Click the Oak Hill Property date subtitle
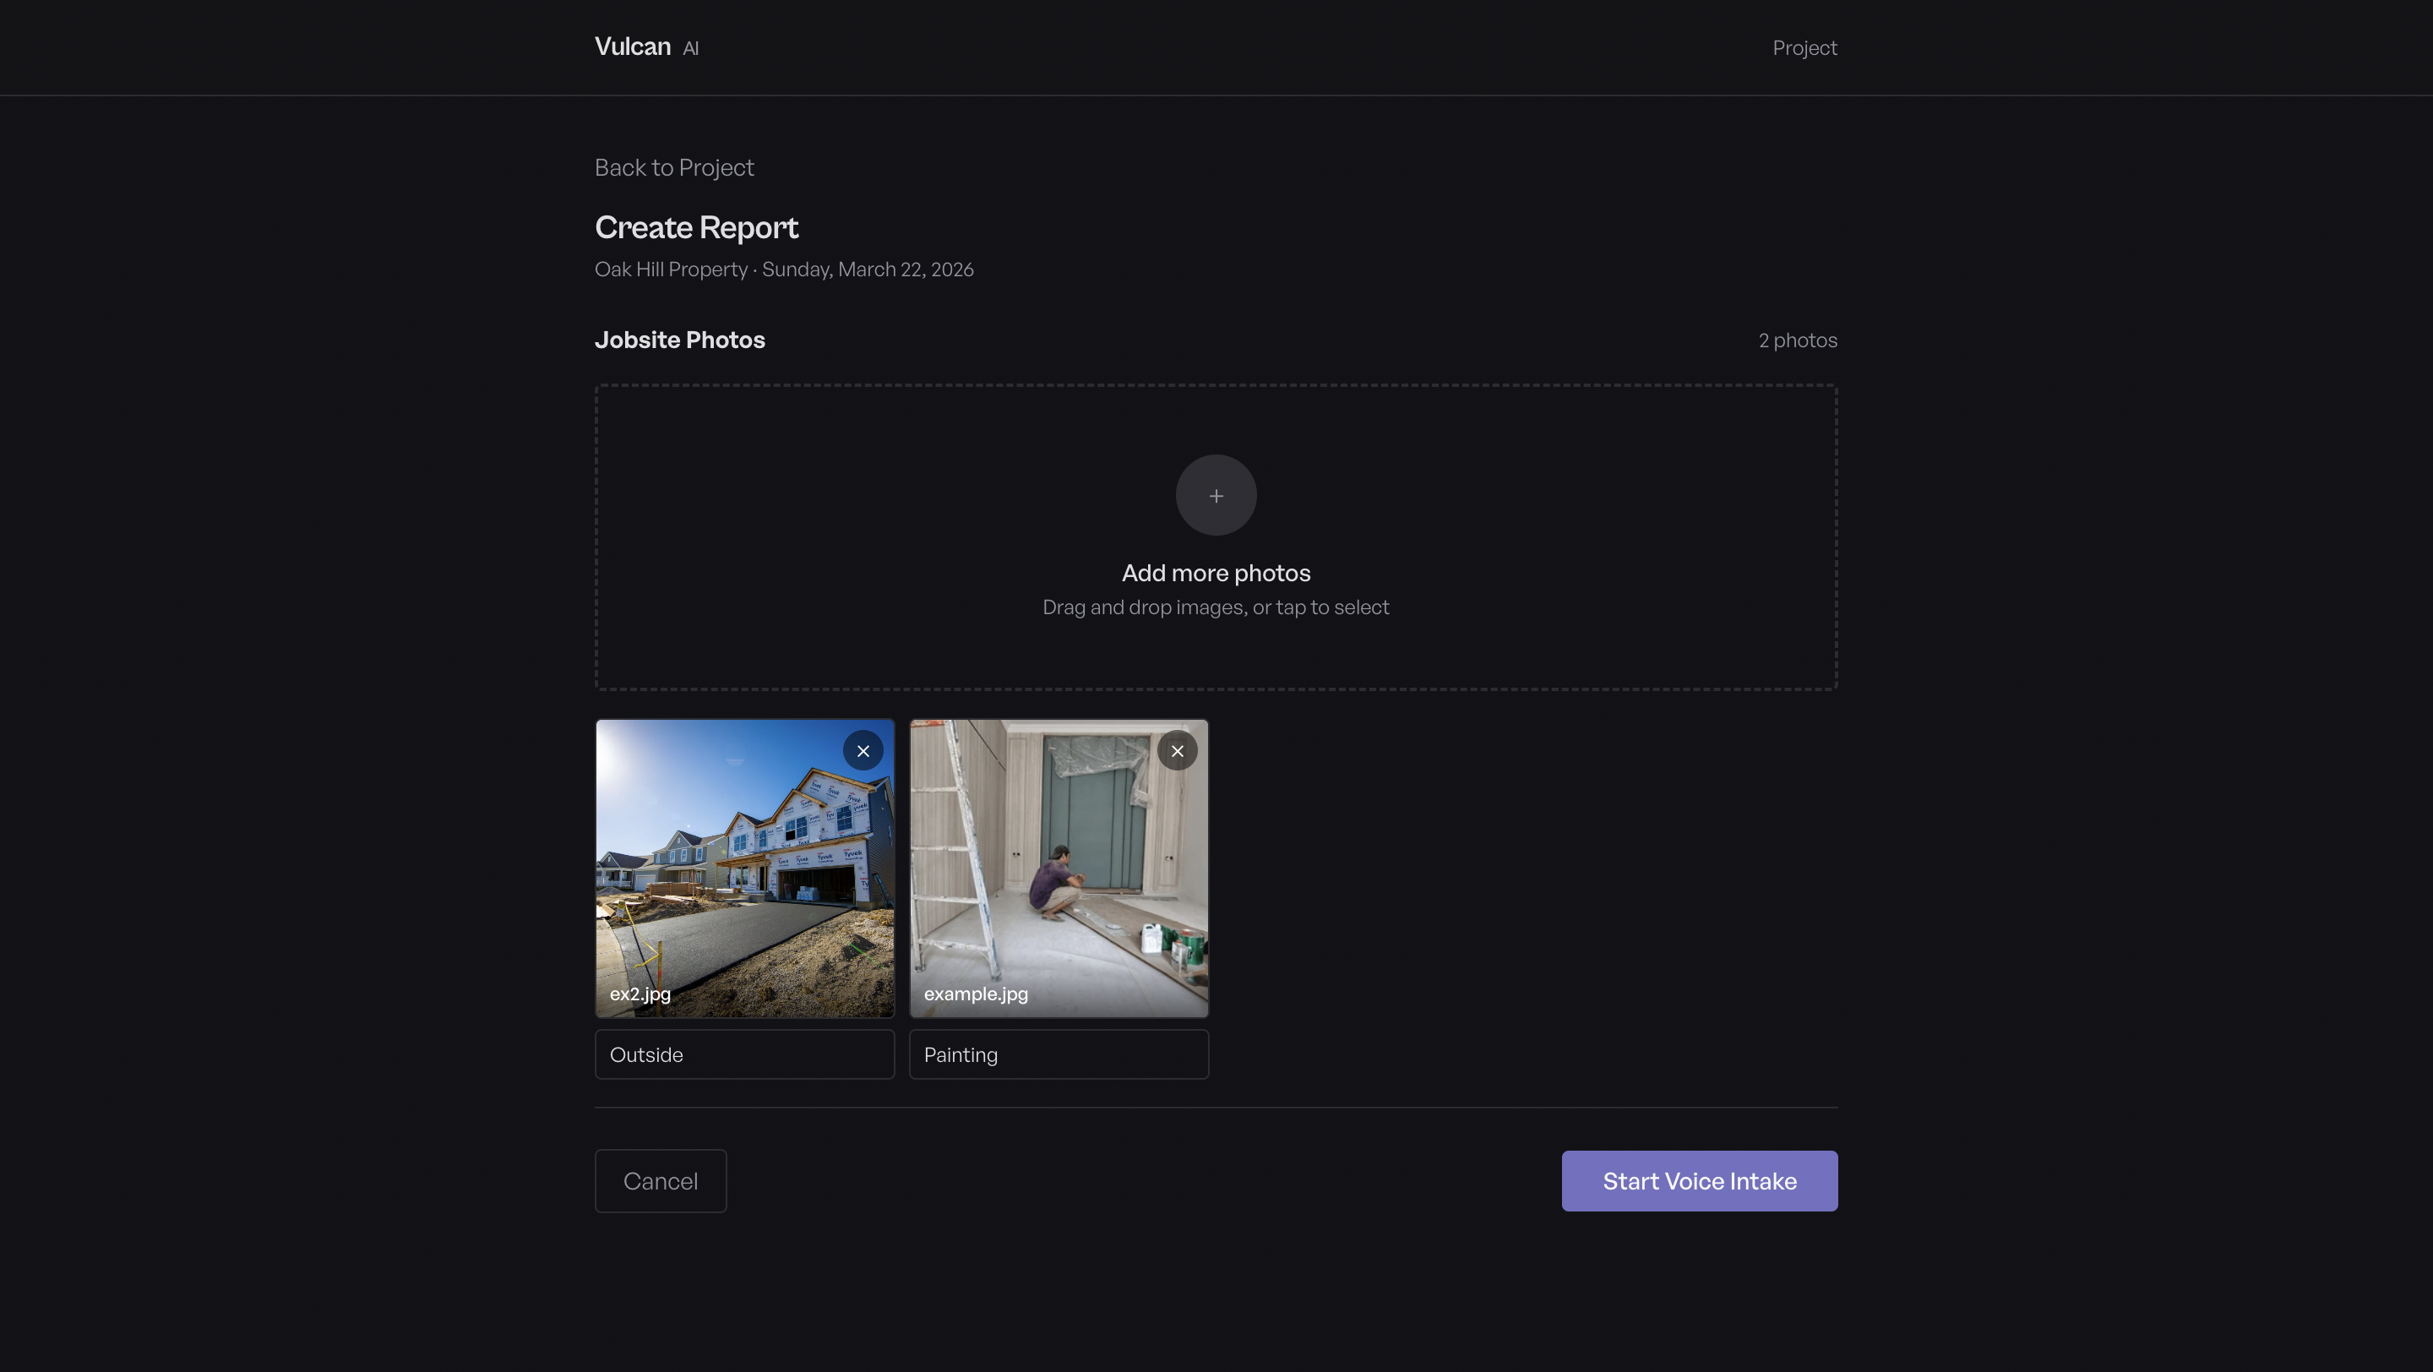Image resolution: width=2433 pixels, height=1372 pixels. pyautogui.click(x=783, y=269)
